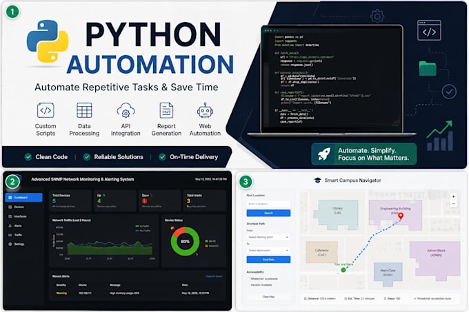Open the View All Alerts link
469x312 pixels.
coord(214,276)
